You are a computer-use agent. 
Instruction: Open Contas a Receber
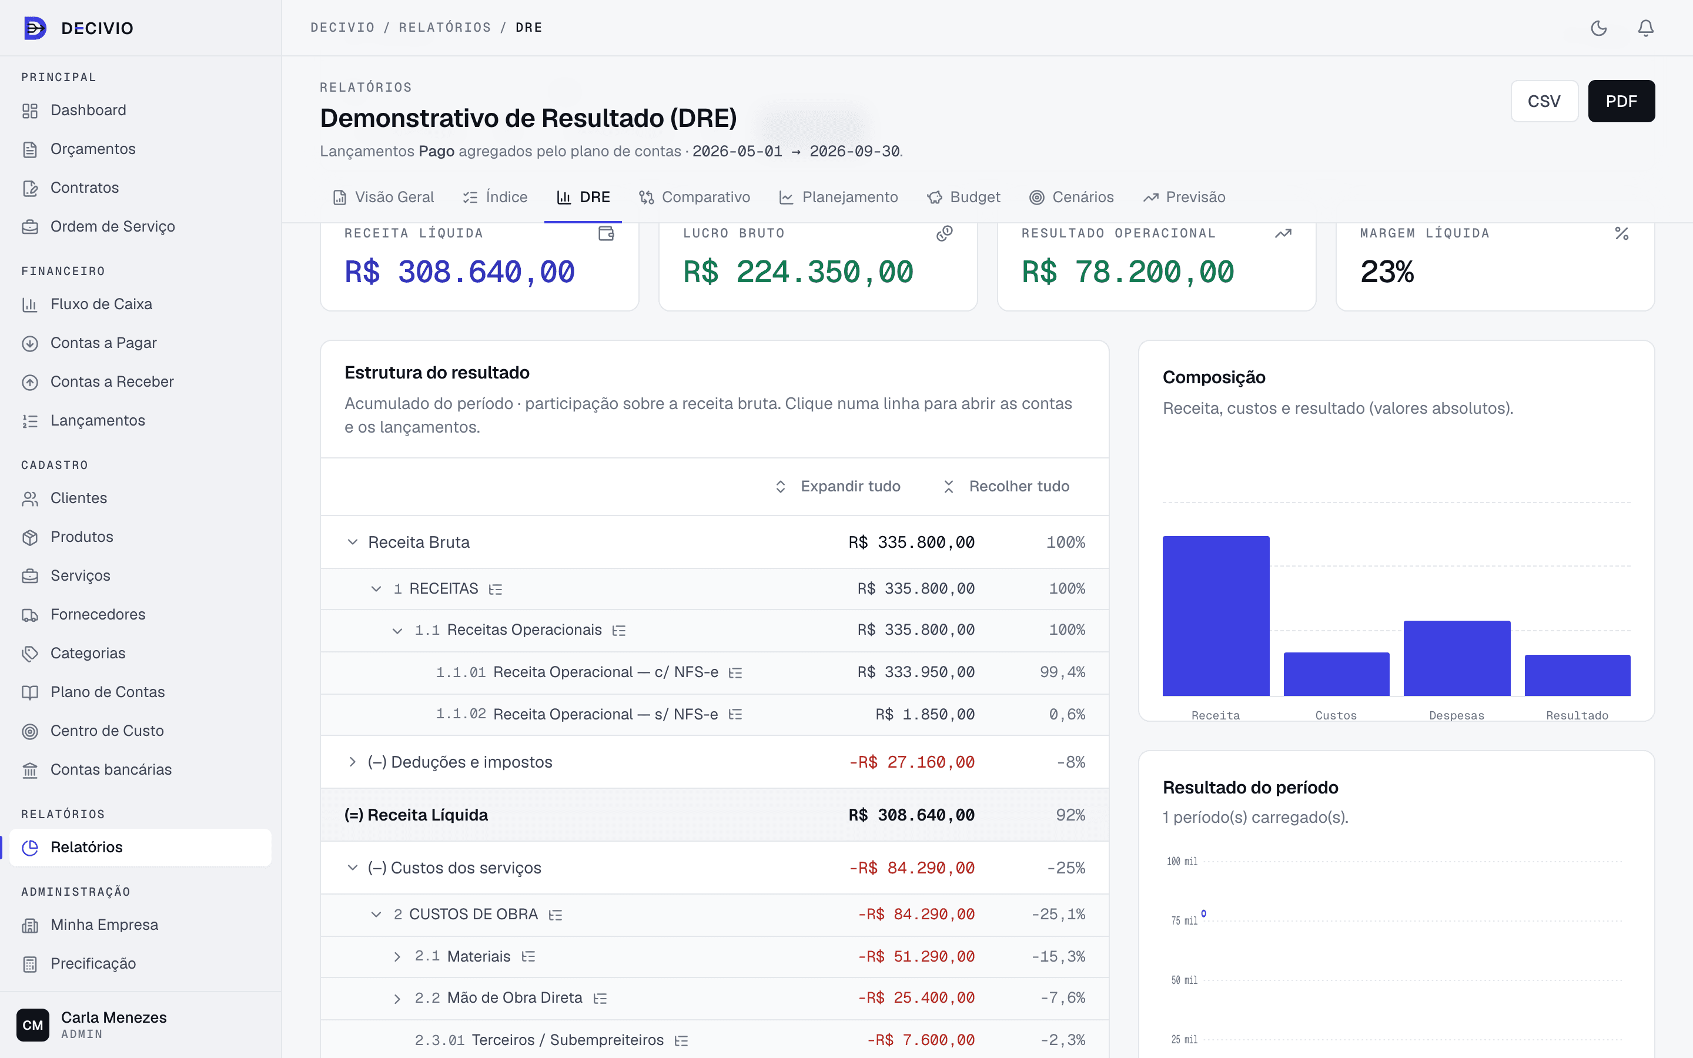point(140,382)
